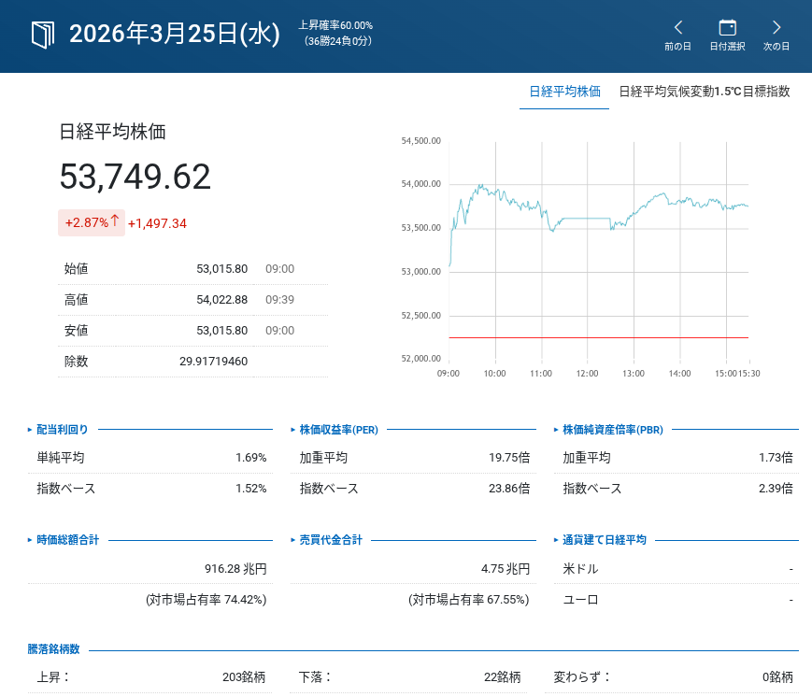
Task: Go to next day with right chevron
Action: click(776, 27)
